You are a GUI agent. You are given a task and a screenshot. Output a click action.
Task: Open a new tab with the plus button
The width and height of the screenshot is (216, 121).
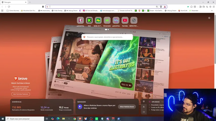click(x=30, y=2)
